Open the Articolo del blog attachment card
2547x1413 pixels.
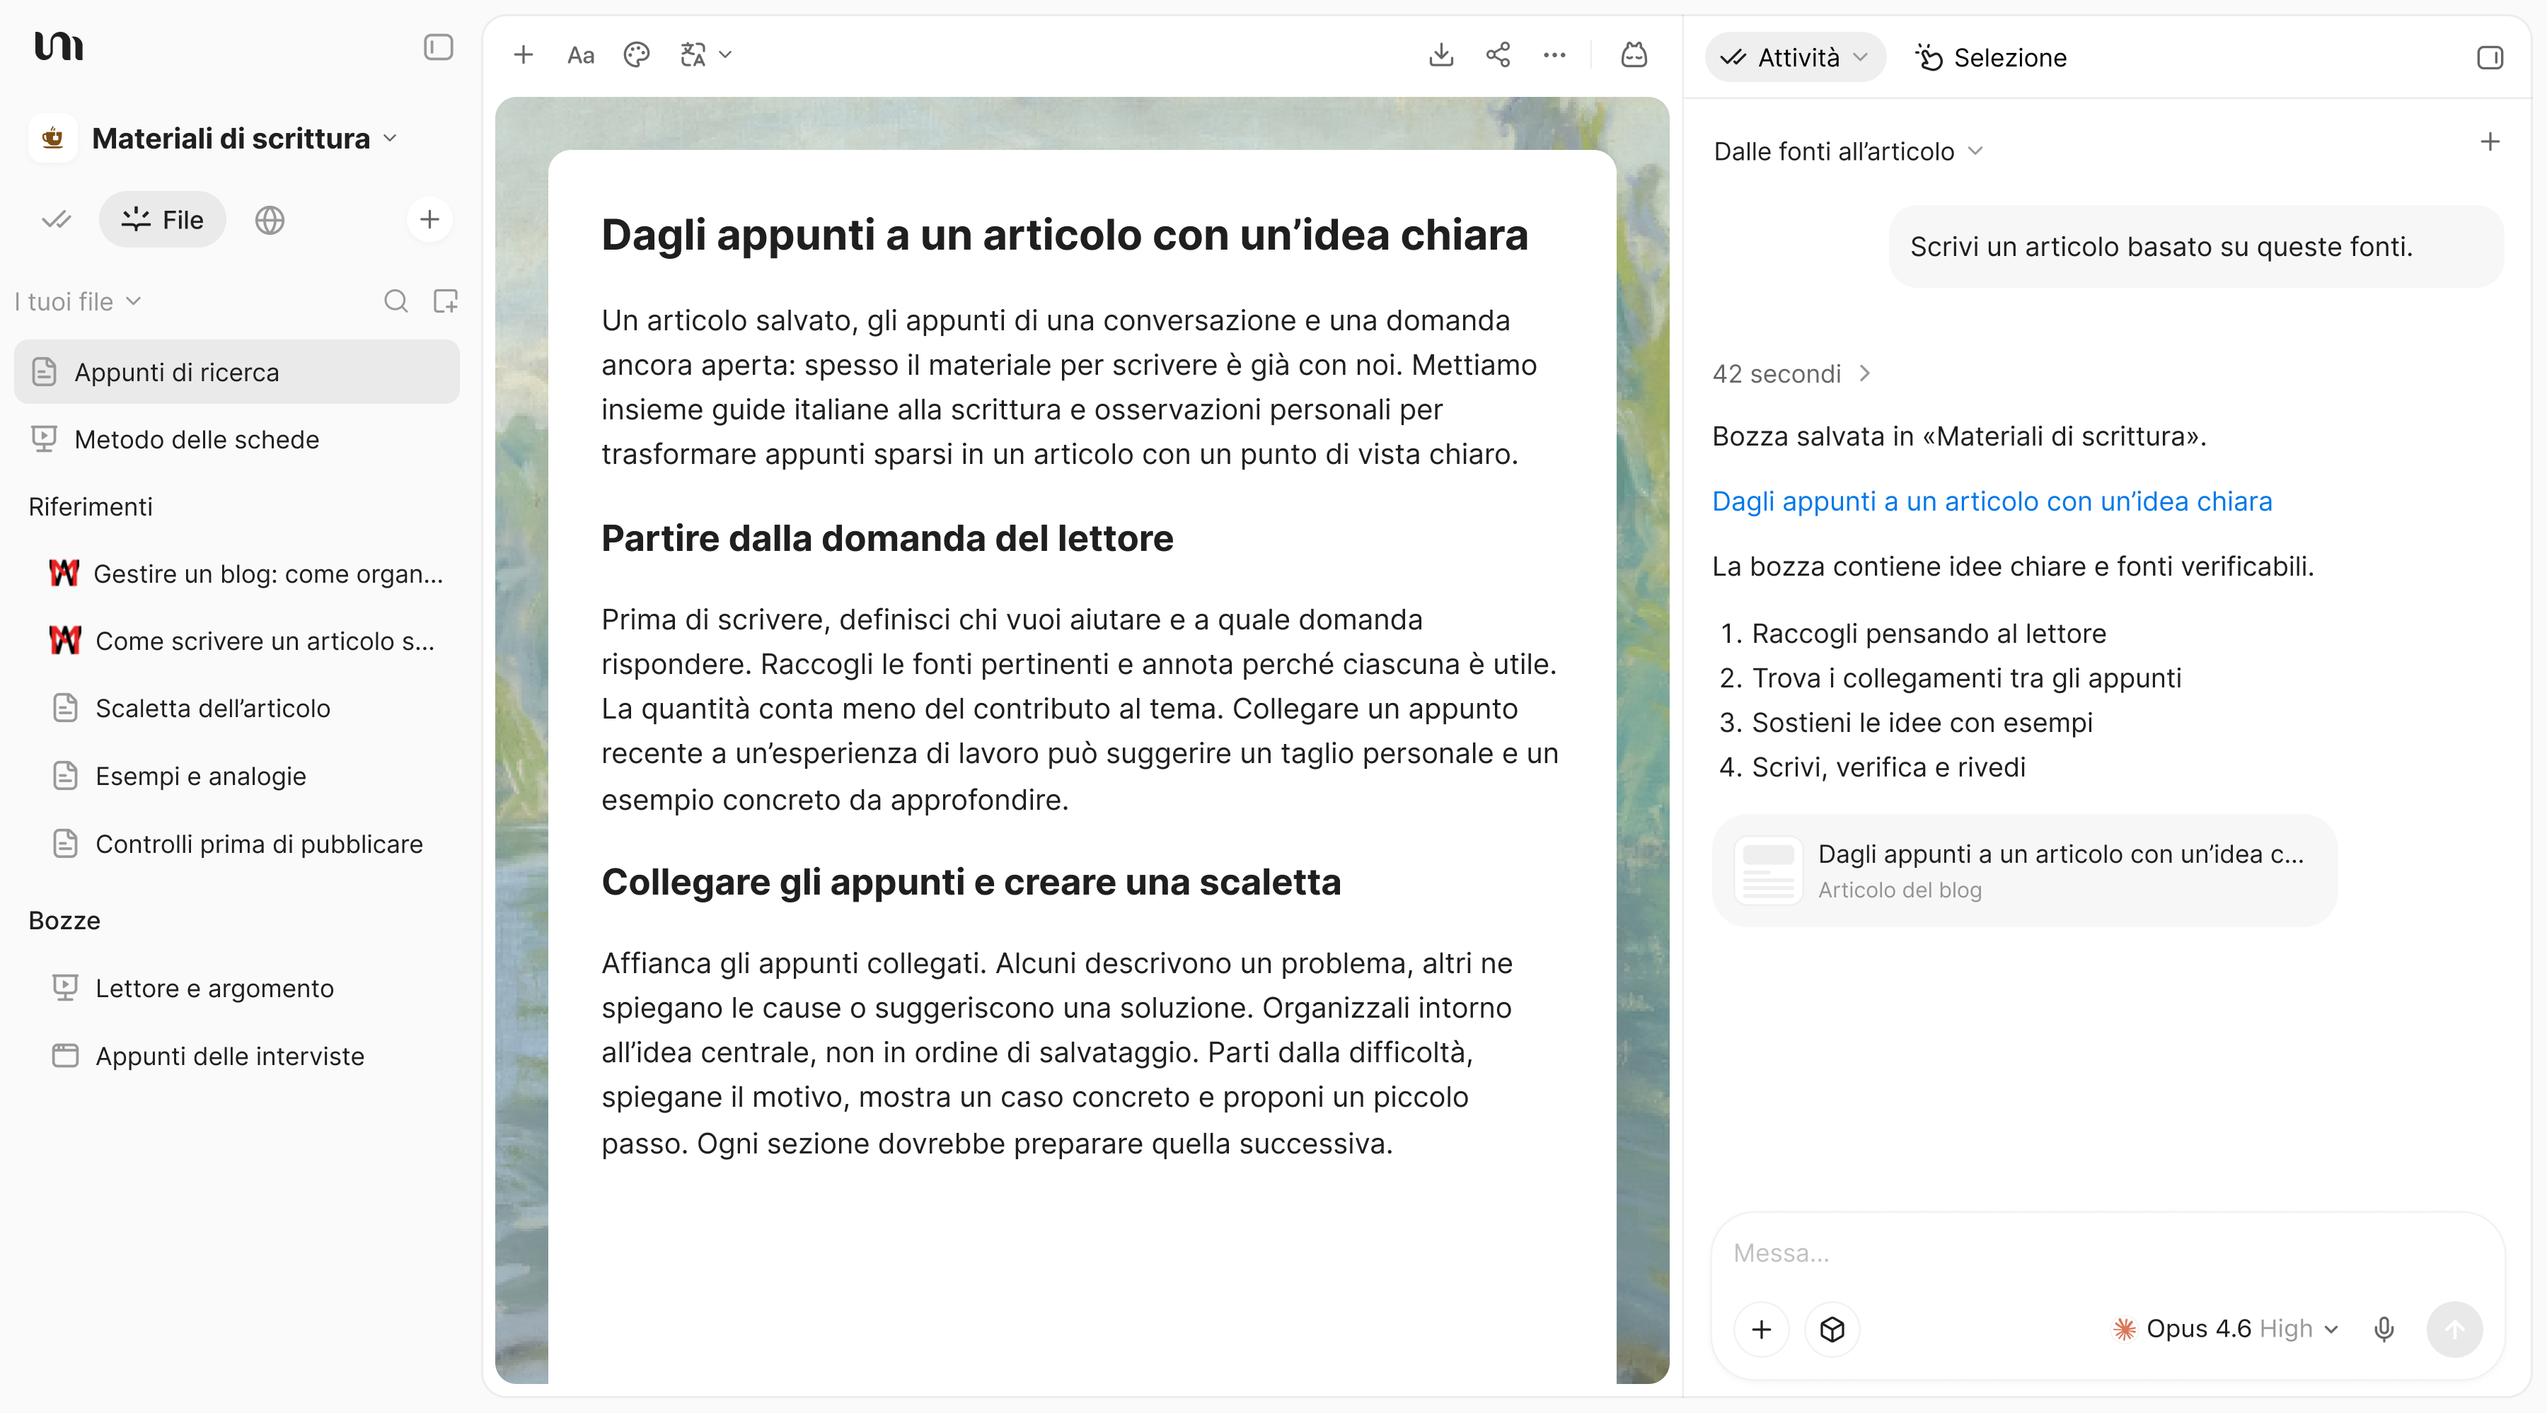(2024, 871)
